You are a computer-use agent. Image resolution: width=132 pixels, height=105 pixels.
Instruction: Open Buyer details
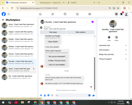pos(53,42)
